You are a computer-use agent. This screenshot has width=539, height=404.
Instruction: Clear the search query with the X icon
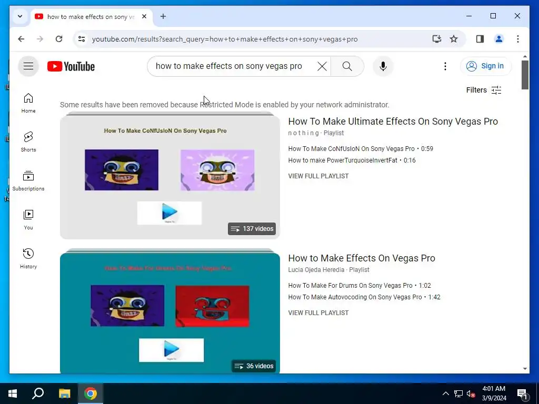[x=322, y=66]
